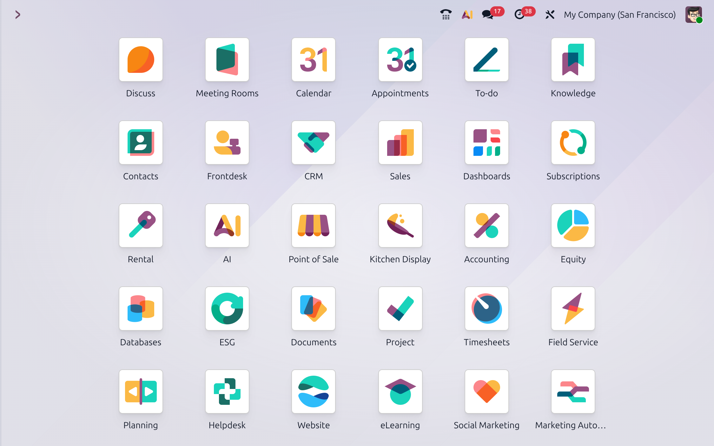Open the user avatar menu

[693, 15]
